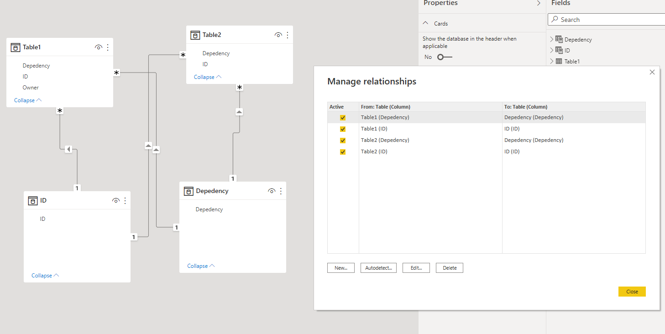Toggle the Show the database in header switch

click(x=444, y=57)
